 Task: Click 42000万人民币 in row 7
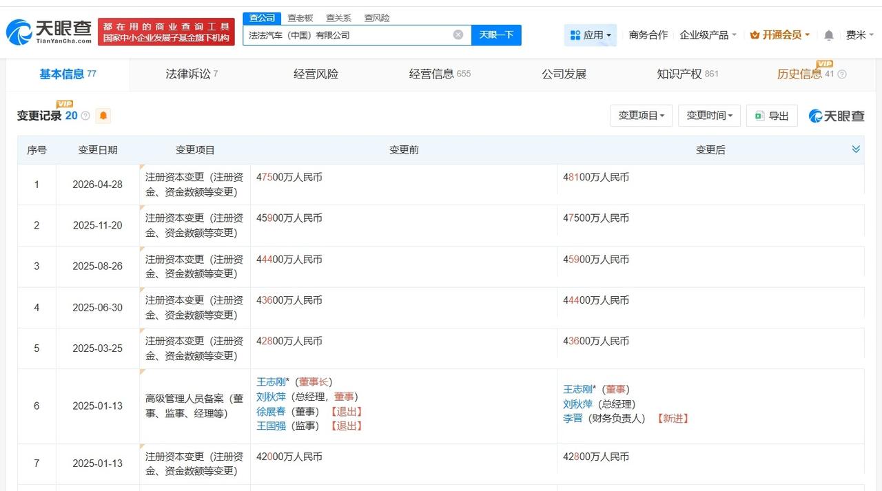point(289,457)
